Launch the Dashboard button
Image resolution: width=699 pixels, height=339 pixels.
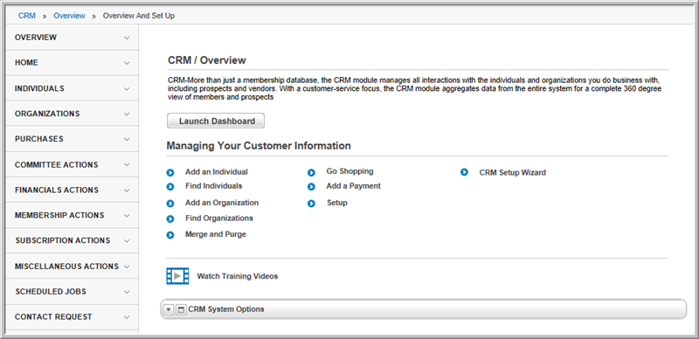pos(216,121)
